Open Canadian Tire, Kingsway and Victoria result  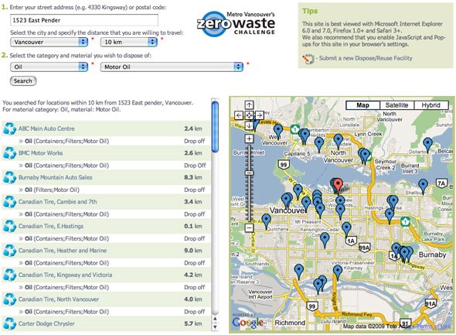tap(65, 275)
